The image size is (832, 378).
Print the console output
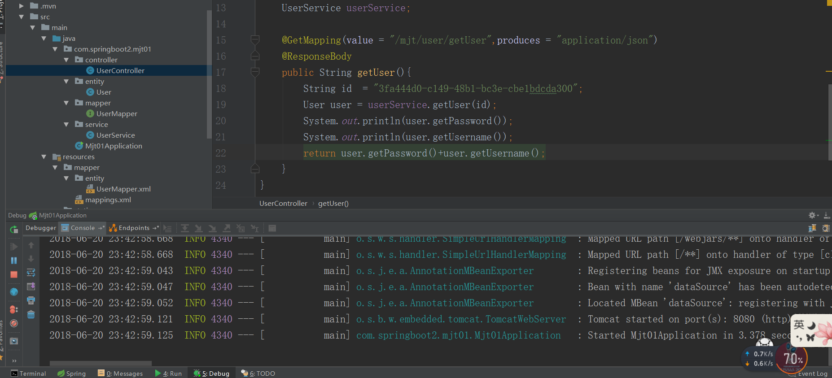coord(31,300)
